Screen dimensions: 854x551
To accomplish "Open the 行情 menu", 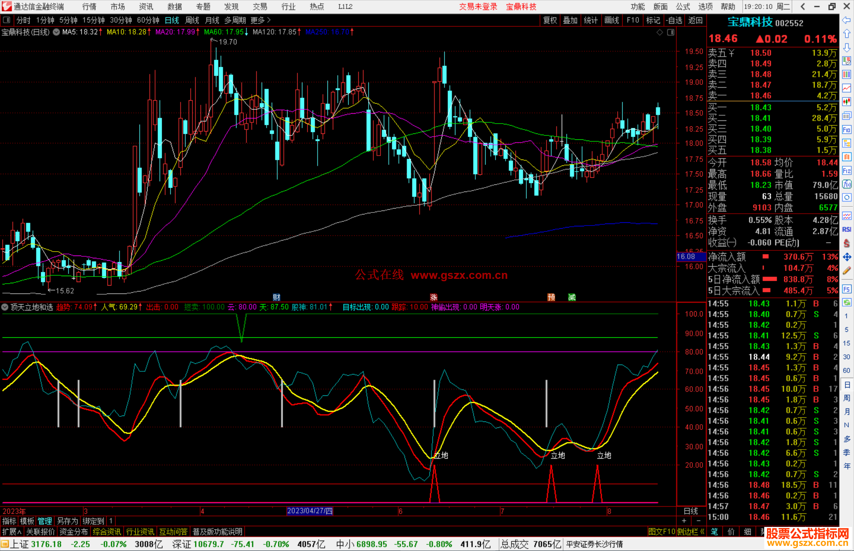I will pyautogui.click(x=89, y=7).
